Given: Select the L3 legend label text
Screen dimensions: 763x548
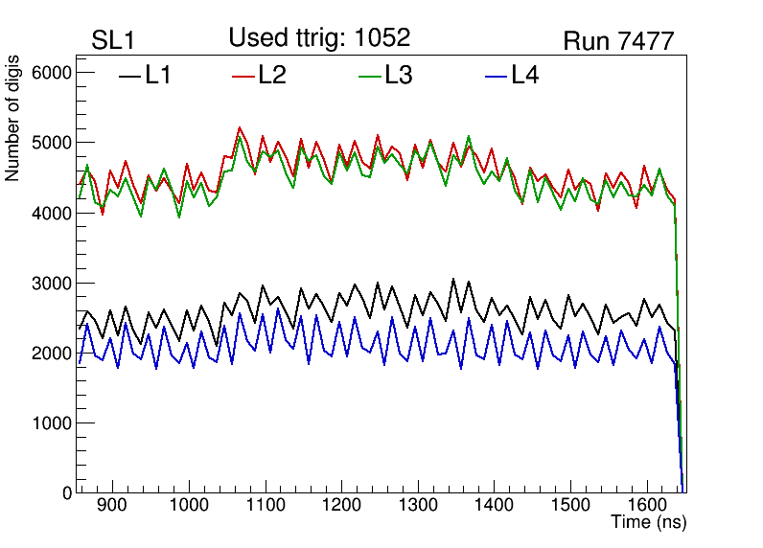Looking at the screenshot, I should click(x=398, y=75).
